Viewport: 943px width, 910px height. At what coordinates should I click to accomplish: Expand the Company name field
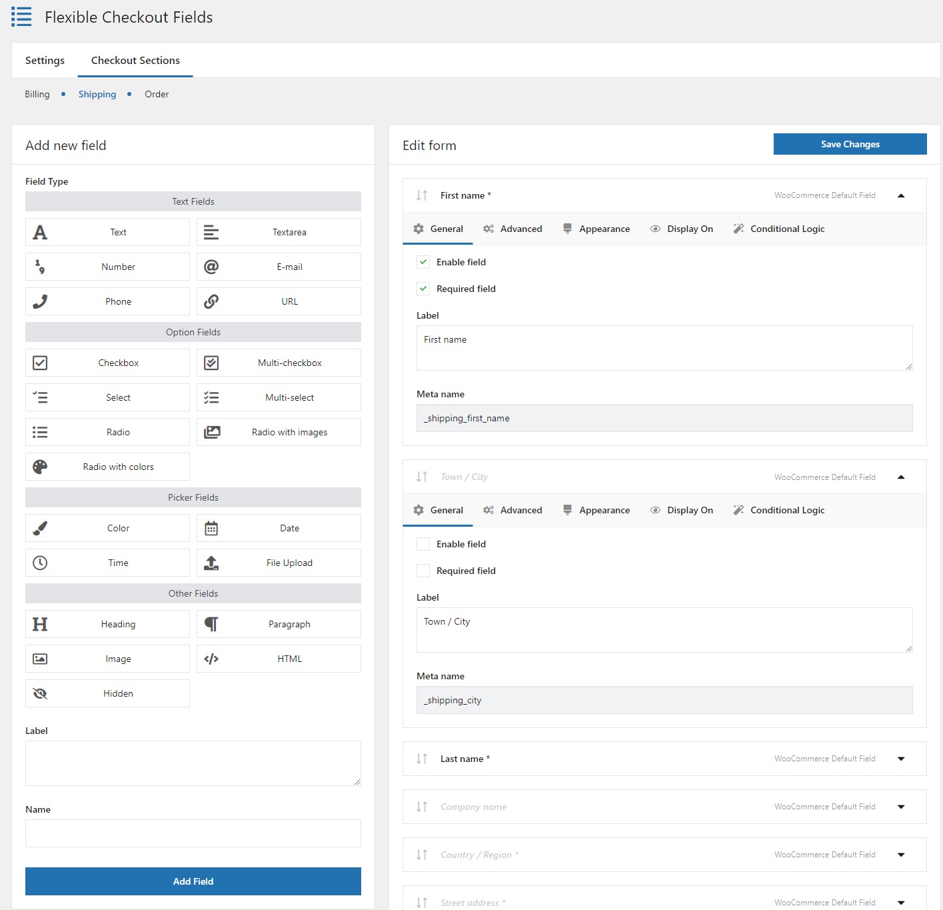[901, 807]
